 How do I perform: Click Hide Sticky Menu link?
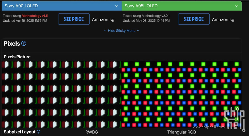122,31
